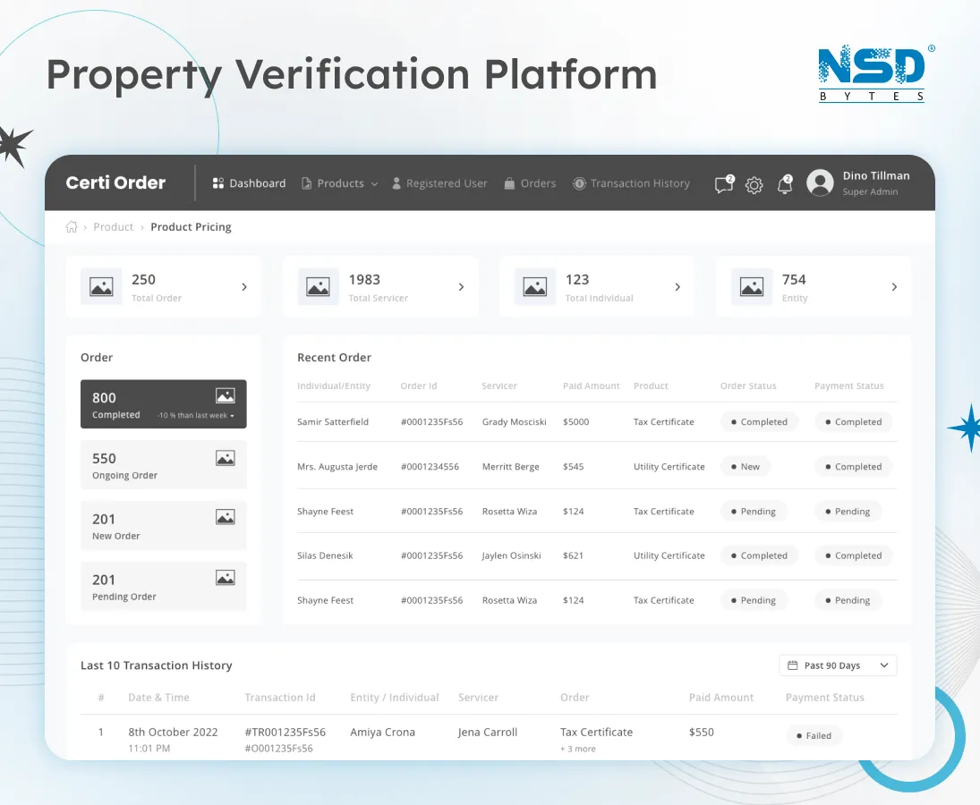Click the $621 paid amount
Viewport: 980px width, 805px height.
(573, 555)
